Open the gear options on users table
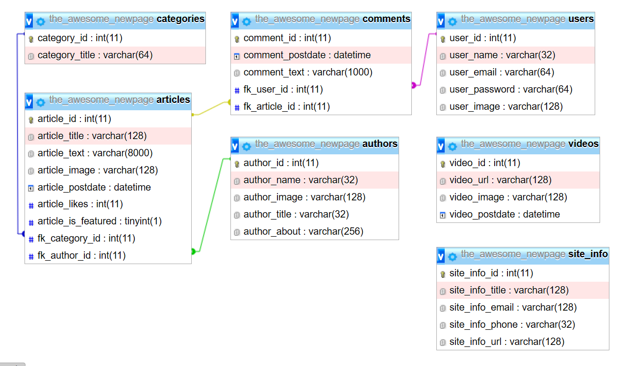Viewport: 630px width, 366px height. click(x=453, y=22)
